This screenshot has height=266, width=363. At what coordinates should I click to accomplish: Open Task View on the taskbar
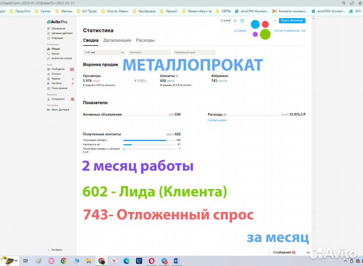(x=26, y=261)
